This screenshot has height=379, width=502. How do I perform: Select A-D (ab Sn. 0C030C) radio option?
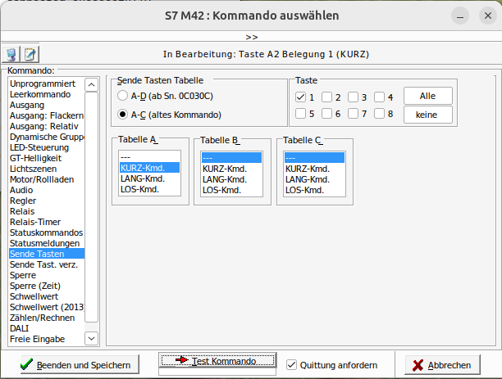tap(123, 97)
